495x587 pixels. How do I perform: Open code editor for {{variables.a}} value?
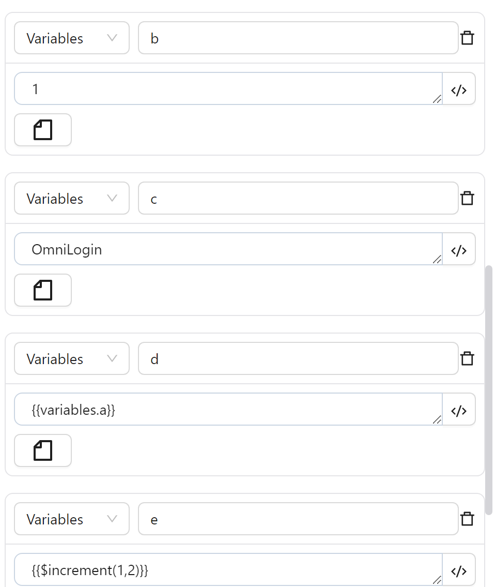459,410
